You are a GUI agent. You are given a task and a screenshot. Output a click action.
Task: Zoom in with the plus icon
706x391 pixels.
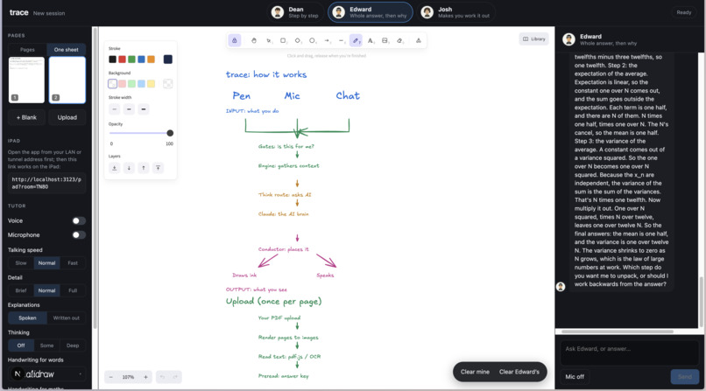tap(146, 377)
